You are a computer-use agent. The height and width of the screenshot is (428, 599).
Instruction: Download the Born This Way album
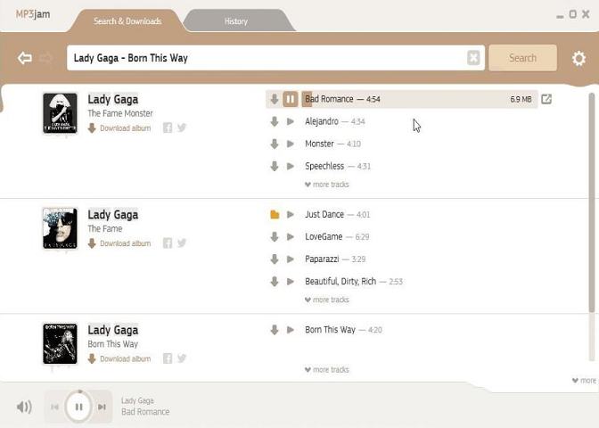(119, 358)
